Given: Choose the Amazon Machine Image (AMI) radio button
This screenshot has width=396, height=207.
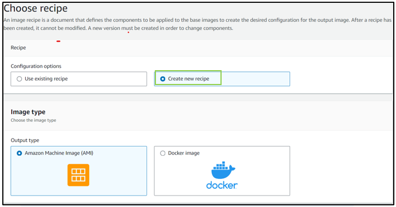Looking at the screenshot, I should point(19,153).
